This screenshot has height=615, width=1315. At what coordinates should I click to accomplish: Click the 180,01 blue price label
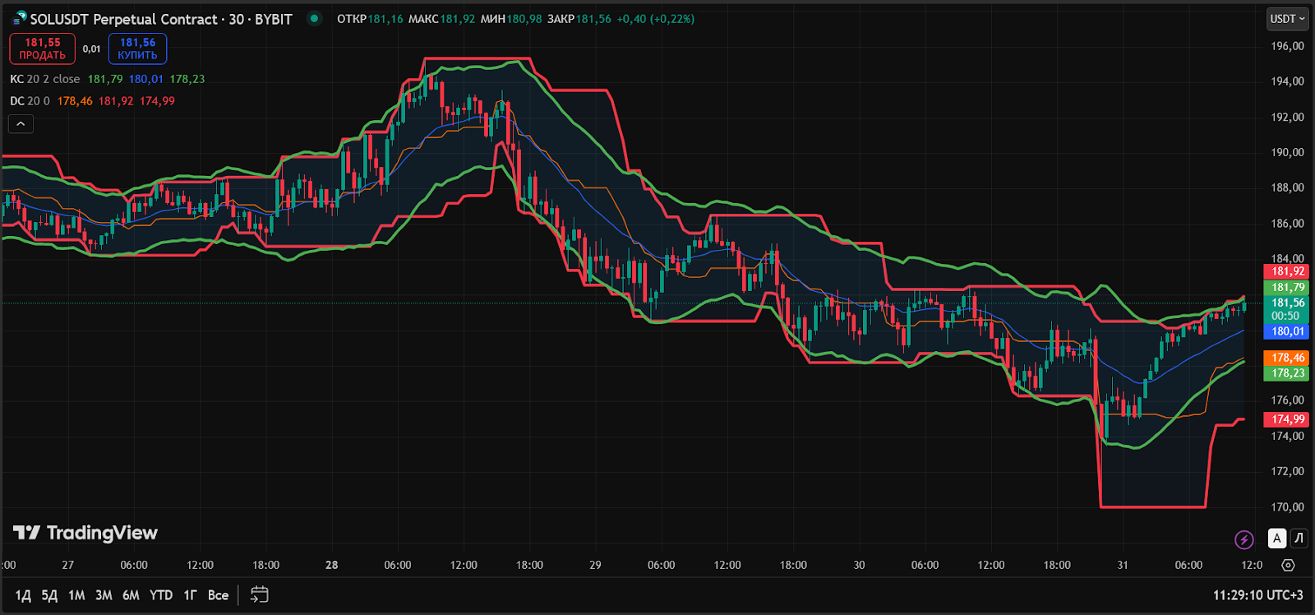click(x=1286, y=331)
